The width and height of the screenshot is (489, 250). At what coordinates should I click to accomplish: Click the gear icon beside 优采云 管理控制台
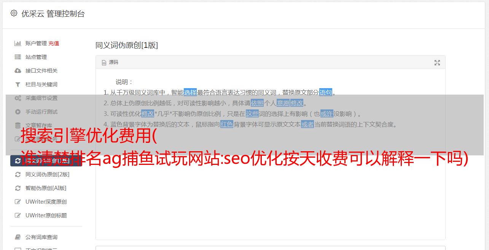coord(14,13)
